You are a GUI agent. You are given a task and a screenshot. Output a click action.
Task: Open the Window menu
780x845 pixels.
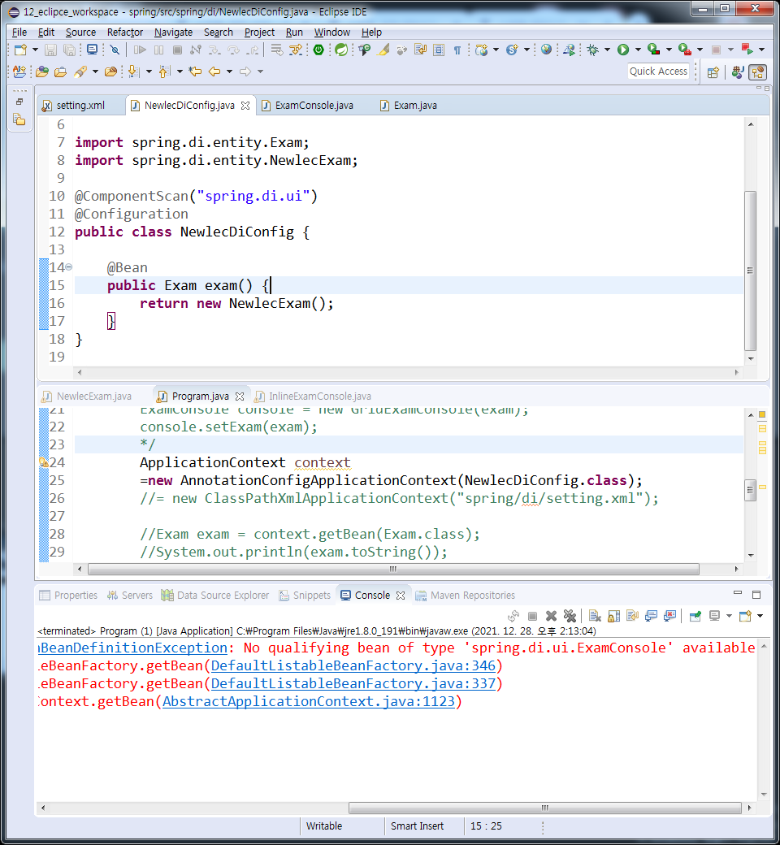point(332,32)
